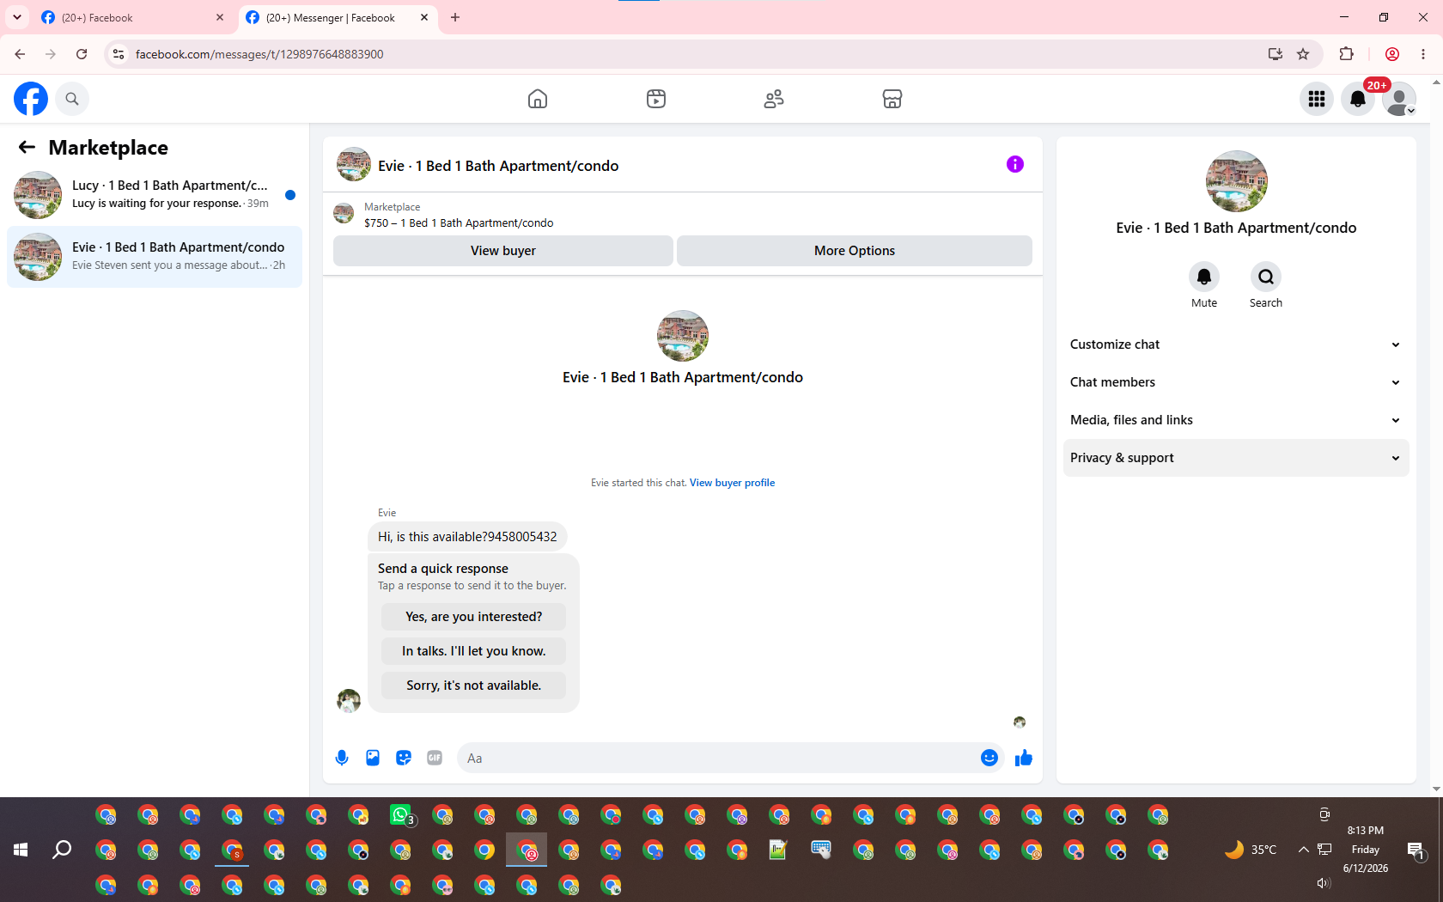Screen dimensions: 1443x902
Task: Open listing thumbnail in right info panel
Action: click(x=1237, y=181)
